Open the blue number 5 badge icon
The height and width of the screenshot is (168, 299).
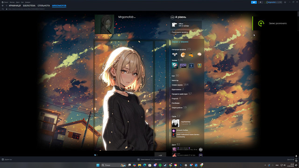191,66
